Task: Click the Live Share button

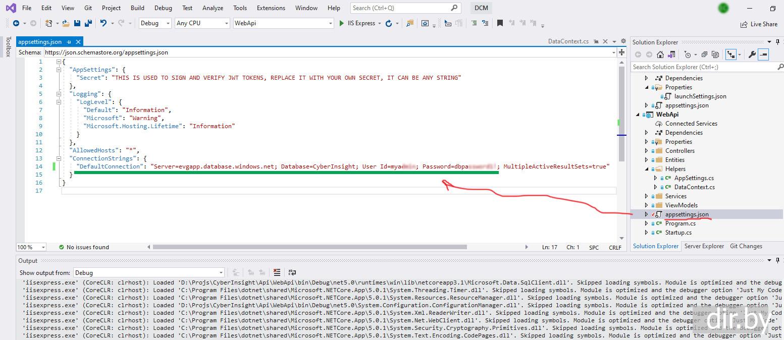Action: pos(759,24)
